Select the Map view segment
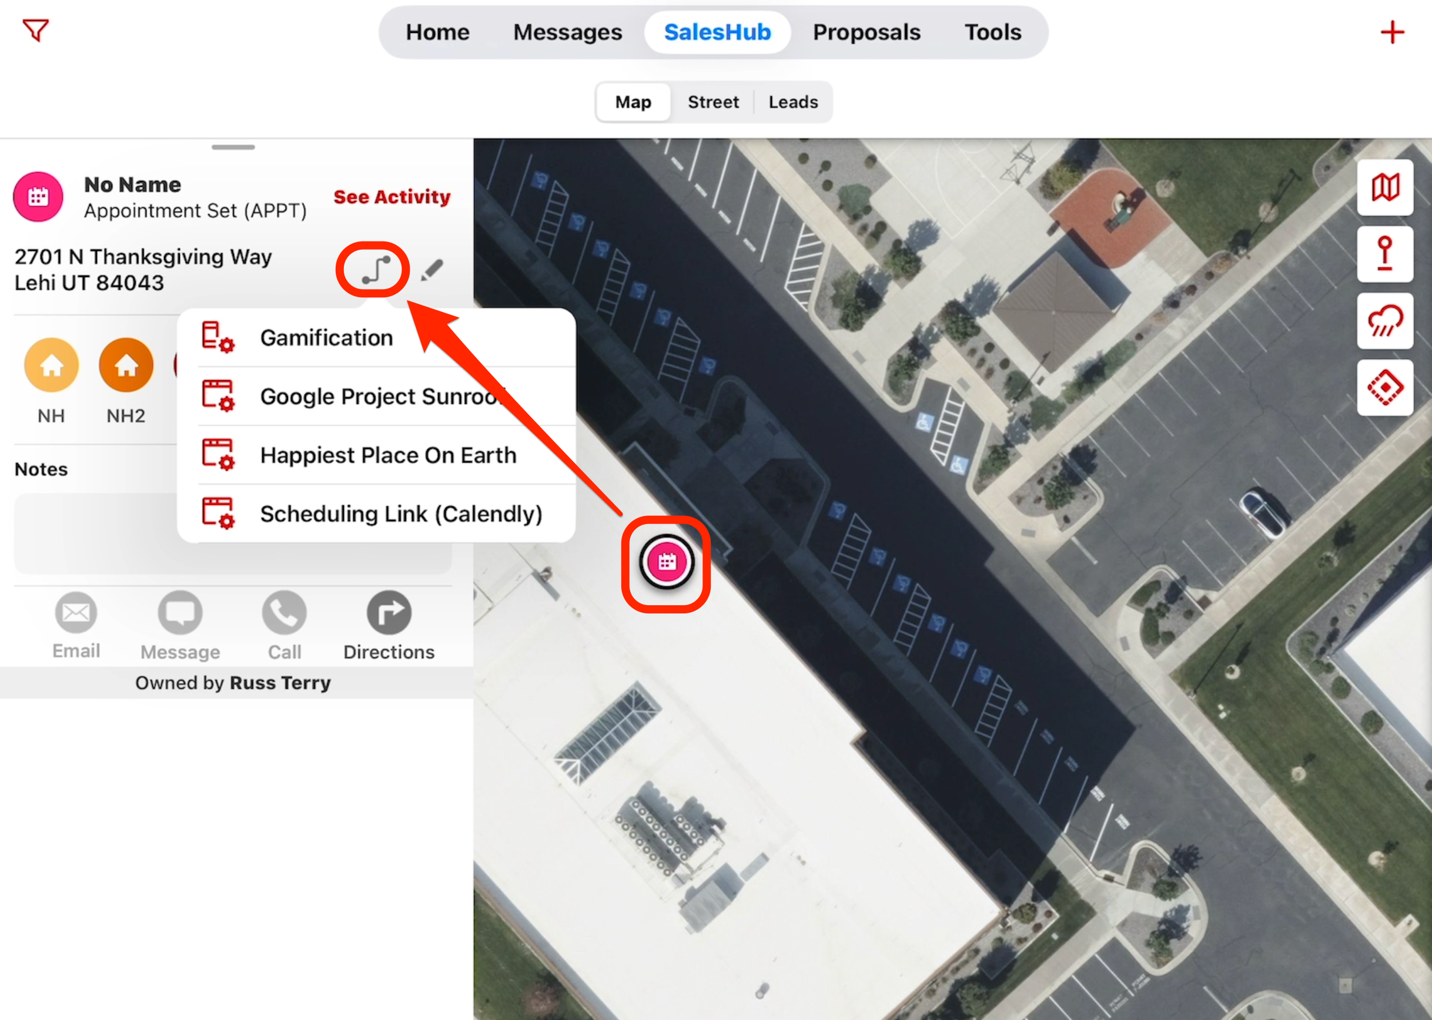The image size is (1432, 1020). tap(633, 102)
